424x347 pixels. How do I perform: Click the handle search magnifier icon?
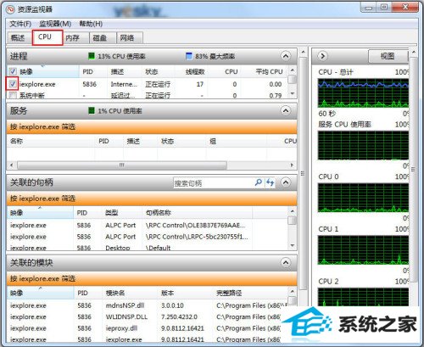(x=258, y=182)
